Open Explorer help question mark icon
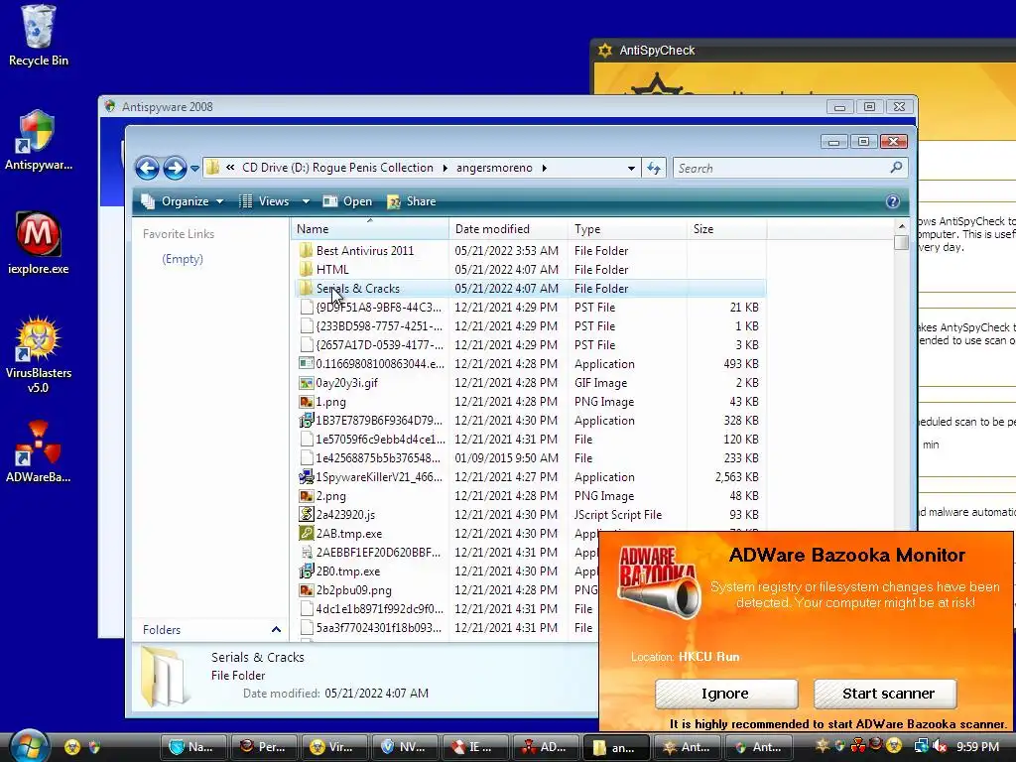This screenshot has height=762, width=1016. point(892,201)
